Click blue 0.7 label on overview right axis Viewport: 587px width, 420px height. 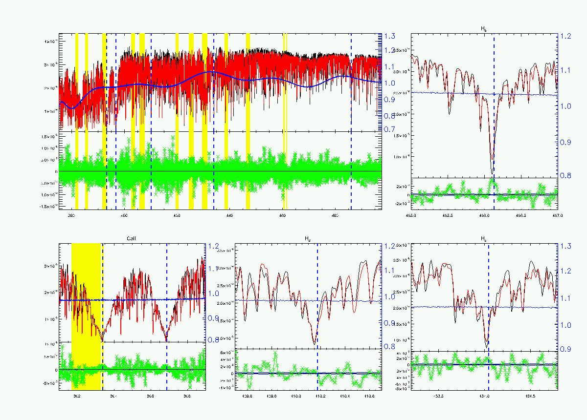click(390, 129)
